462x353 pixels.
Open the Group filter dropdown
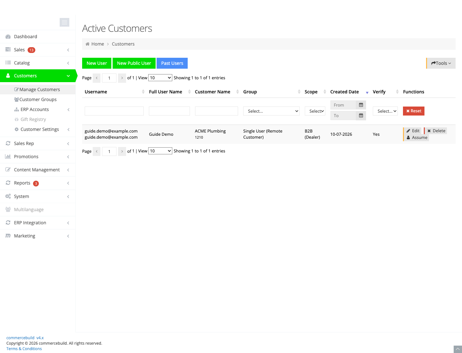[x=271, y=111]
